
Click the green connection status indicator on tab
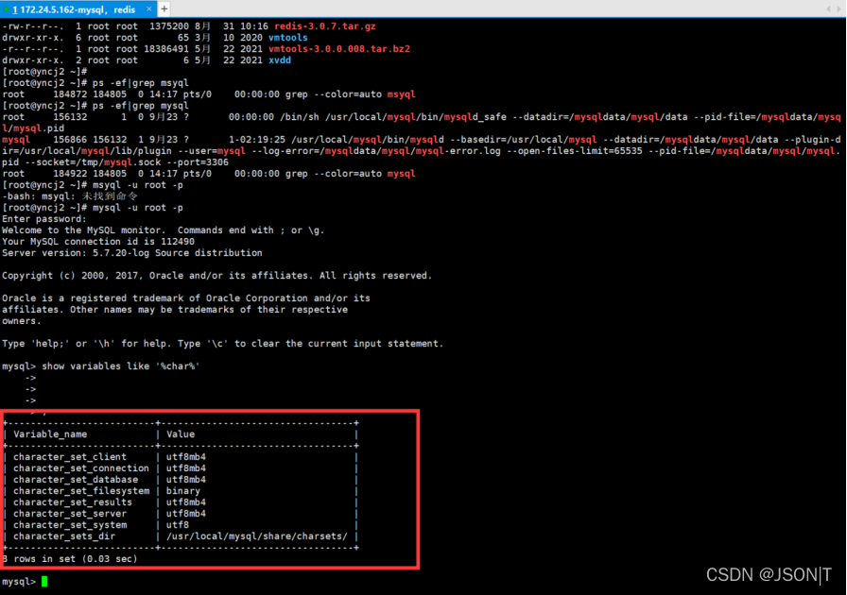pyautogui.click(x=6, y=9)
